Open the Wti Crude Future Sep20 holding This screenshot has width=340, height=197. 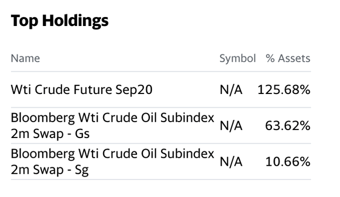click(x=81, y=90)
